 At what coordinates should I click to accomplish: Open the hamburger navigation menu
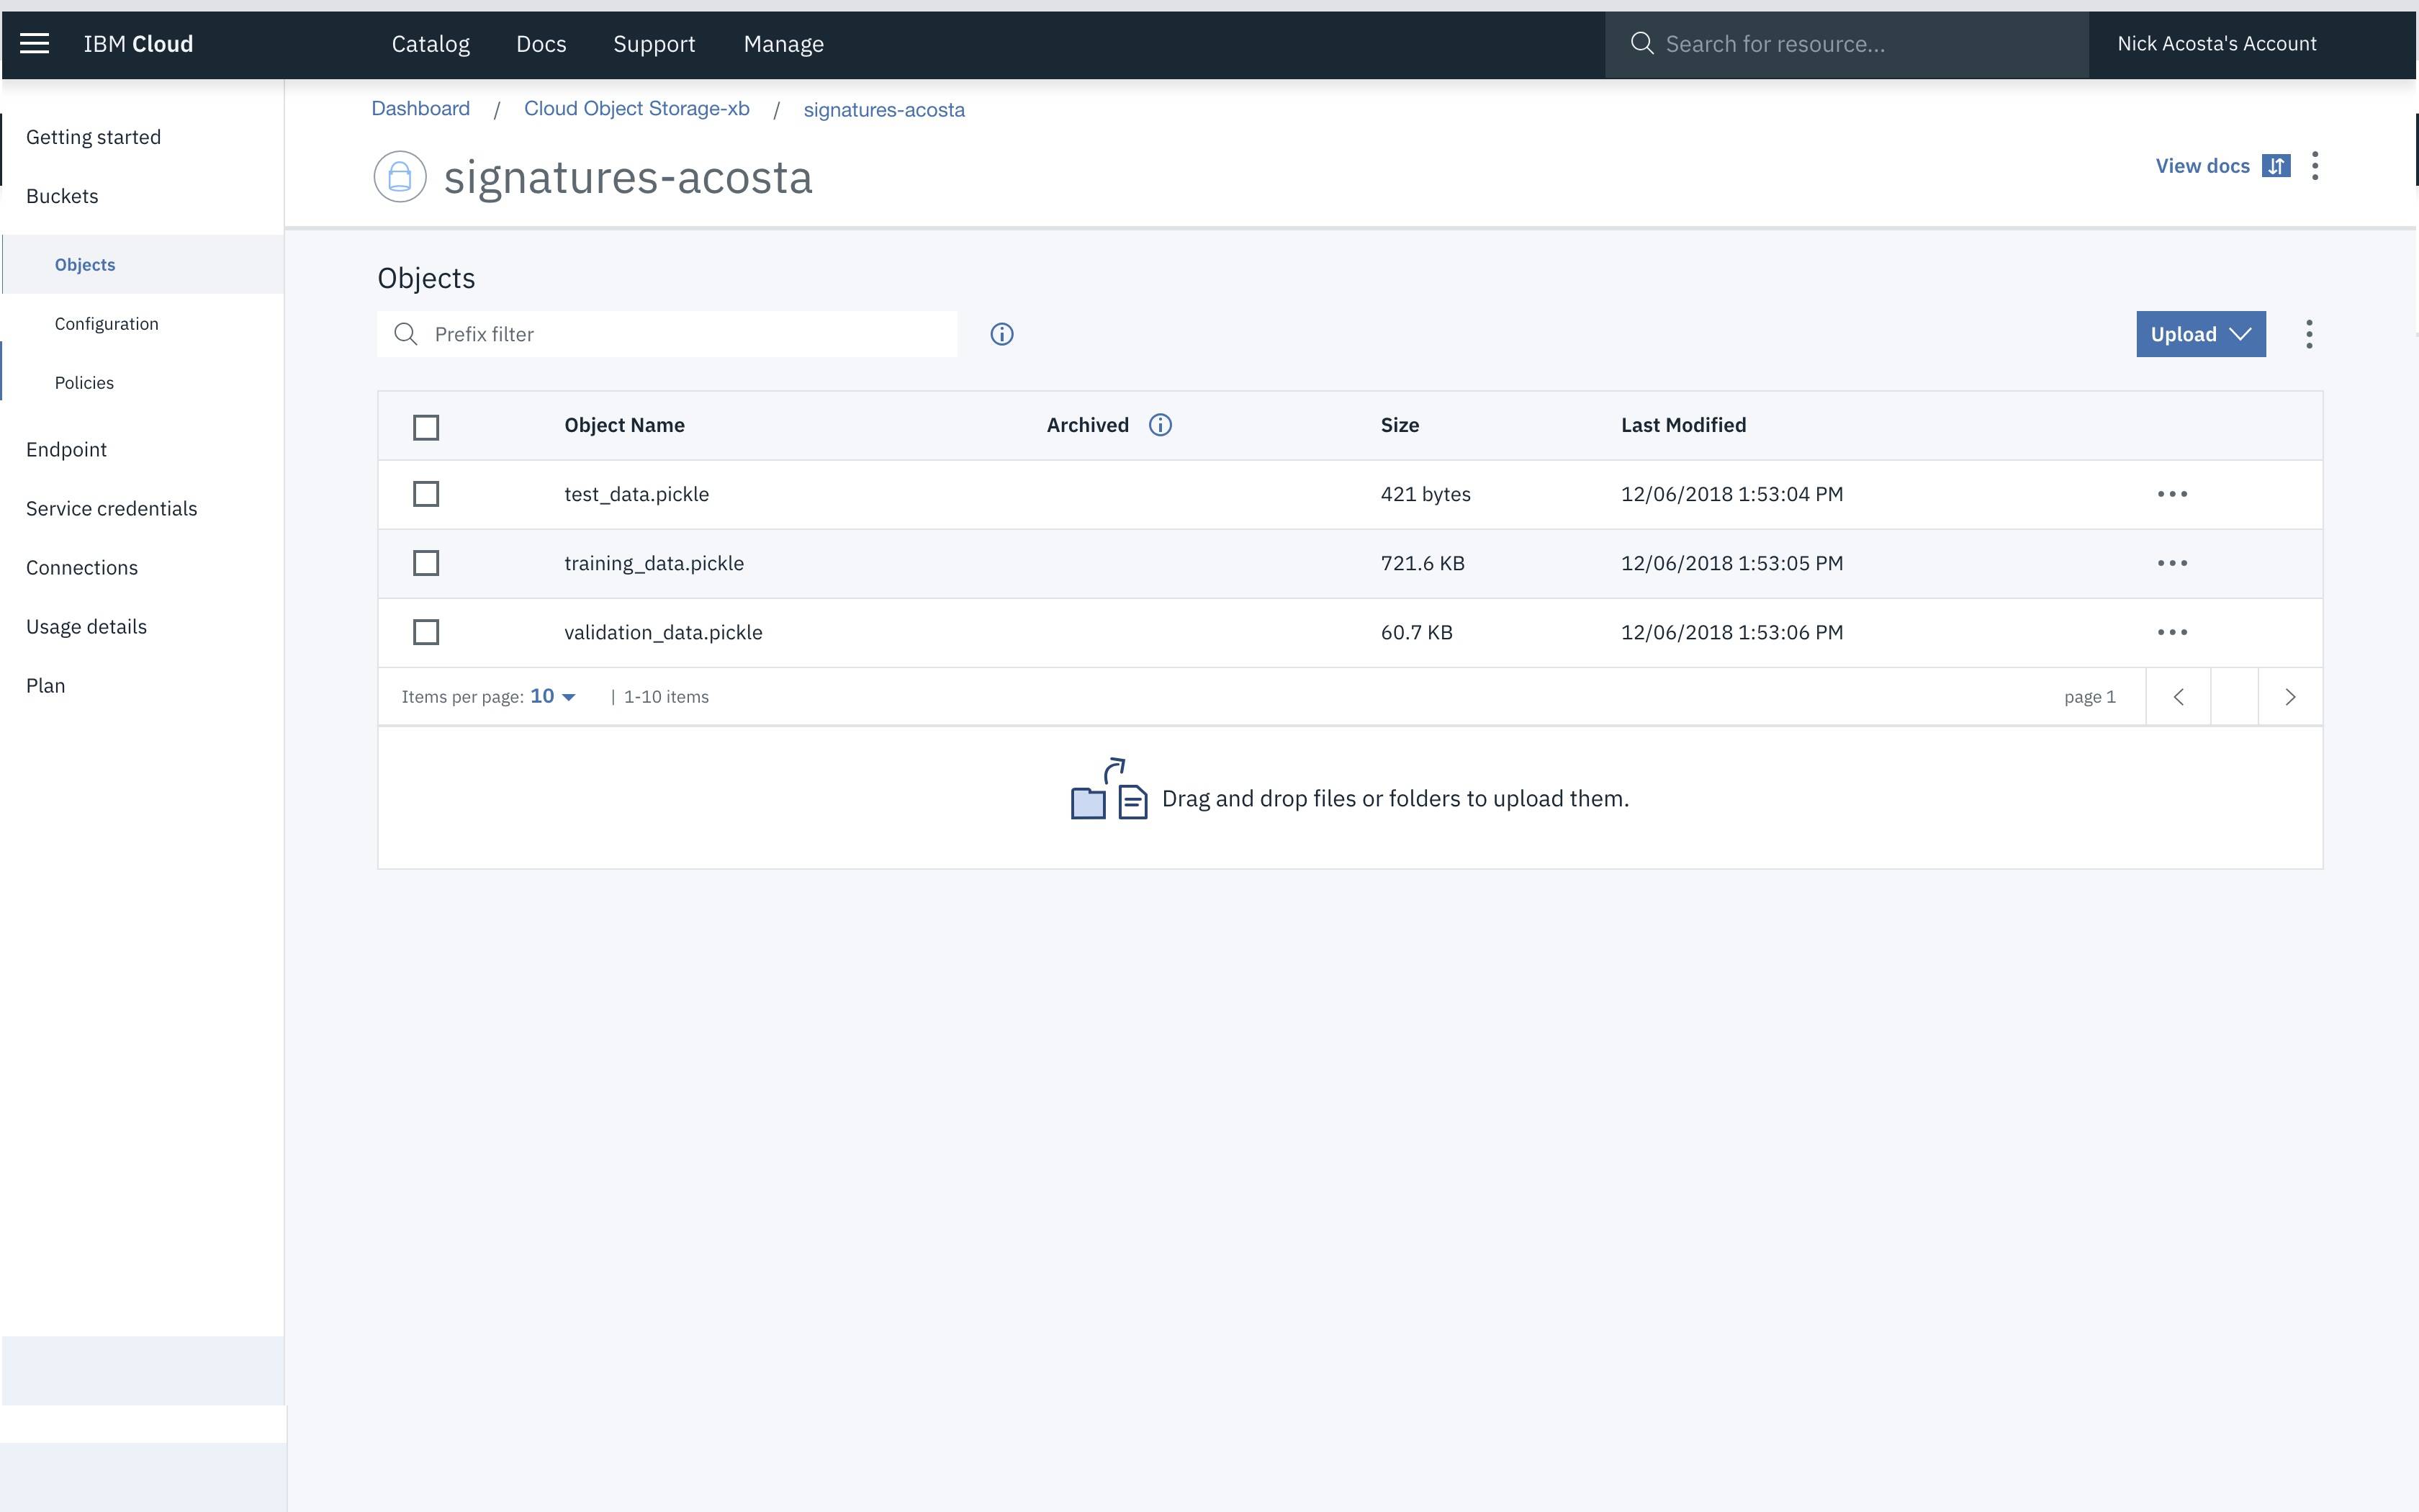point(35,43)
